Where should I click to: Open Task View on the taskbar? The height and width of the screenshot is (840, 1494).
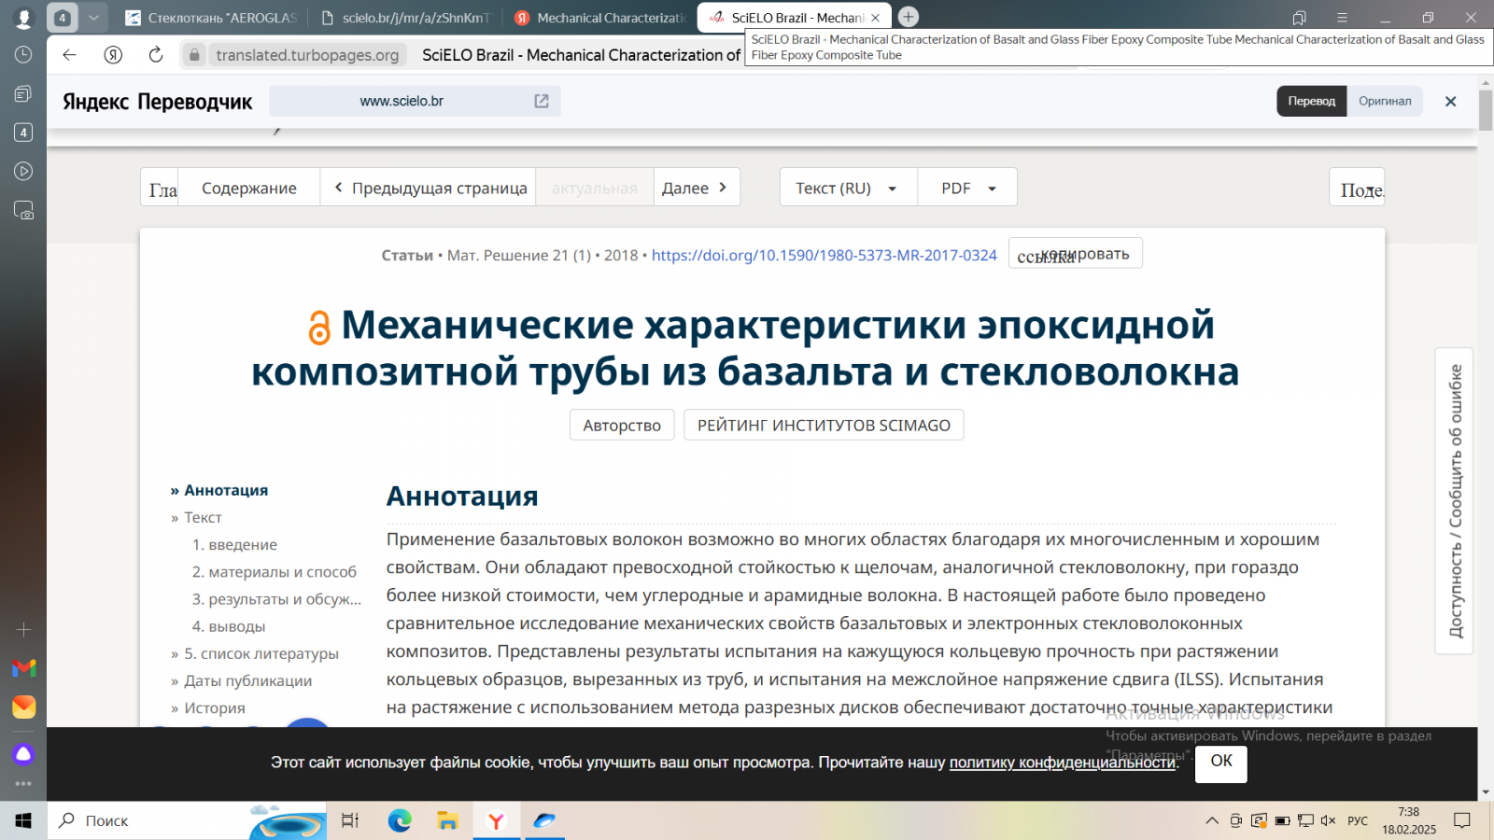[x=350, y=820]
